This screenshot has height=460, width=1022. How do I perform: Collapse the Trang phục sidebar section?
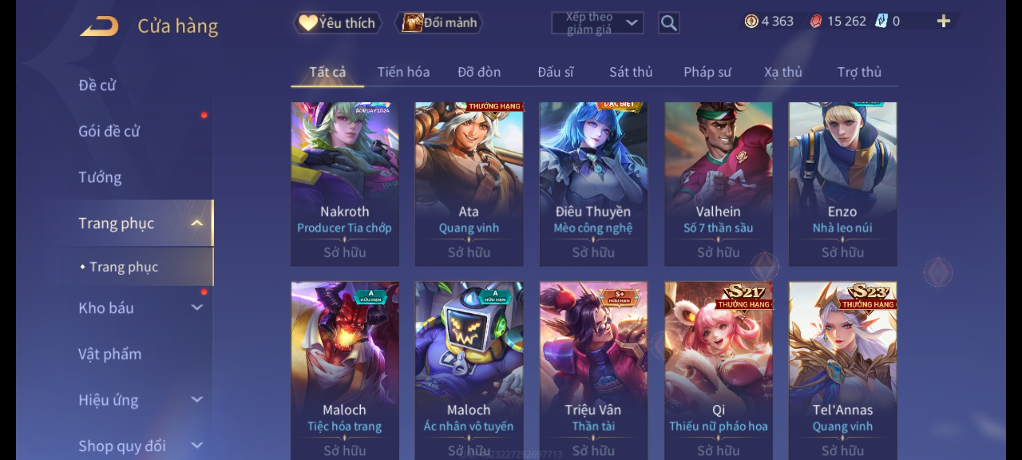click(x=197, y=223)
